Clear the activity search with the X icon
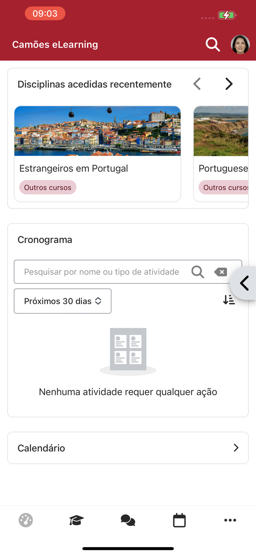The width and height of the screenshot is (256, 555). pyautogui.click(x=221, y=272)
